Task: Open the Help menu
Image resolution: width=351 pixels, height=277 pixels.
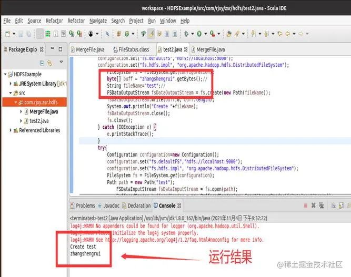Action: pyautogui.click(x=185, y=21)
